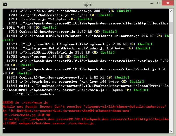Click the '[170] ./src/App.vue' line

tap(47, 57)
